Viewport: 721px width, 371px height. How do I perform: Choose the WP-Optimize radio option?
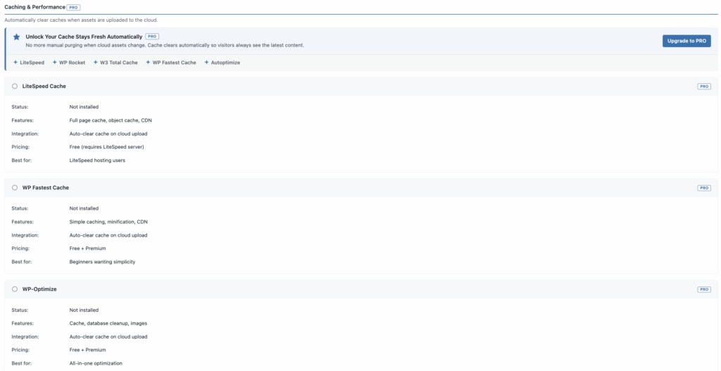tap(15, 289)
